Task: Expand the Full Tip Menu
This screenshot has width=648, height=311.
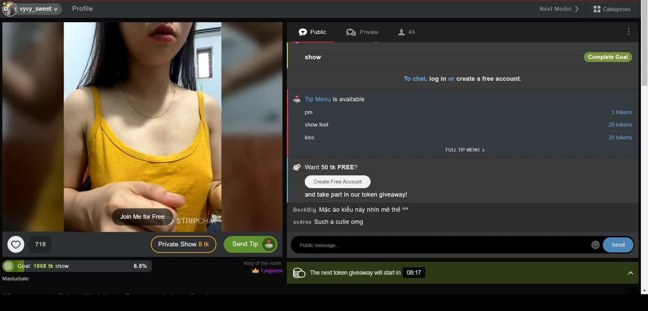Action: click(x=465, y=150)
